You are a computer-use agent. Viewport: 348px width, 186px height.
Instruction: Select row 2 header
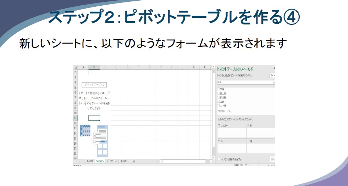(x=75, y=72)
